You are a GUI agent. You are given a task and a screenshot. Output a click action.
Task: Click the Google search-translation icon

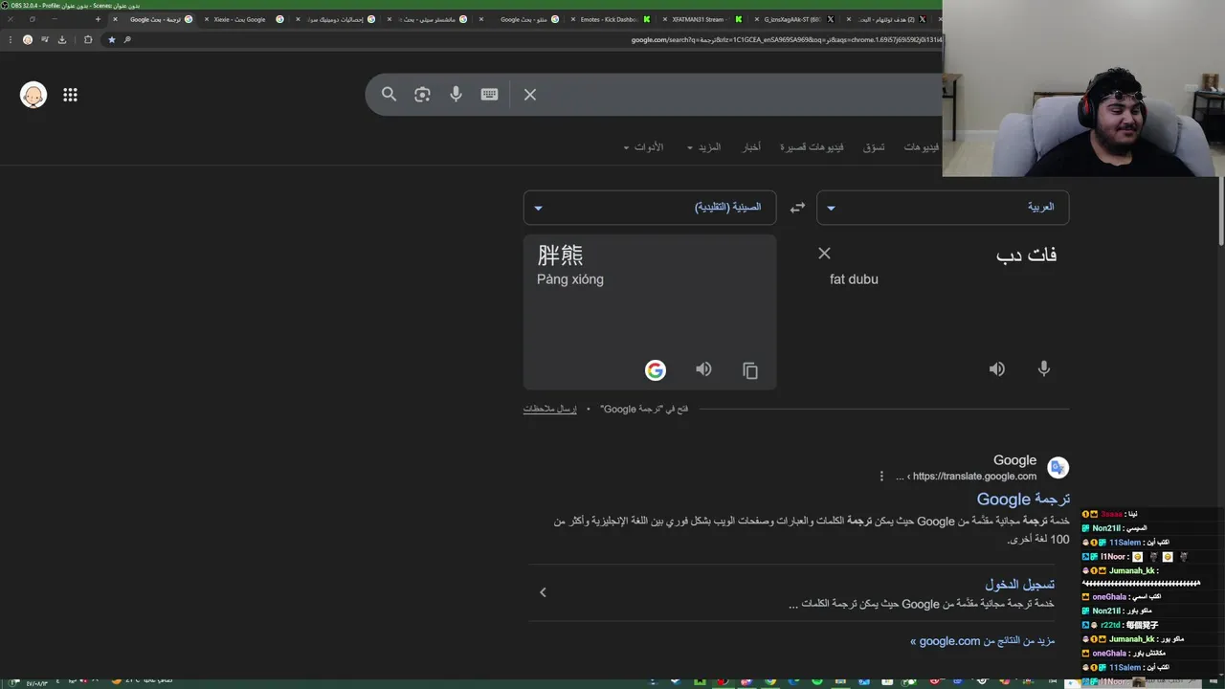point(656,370)
